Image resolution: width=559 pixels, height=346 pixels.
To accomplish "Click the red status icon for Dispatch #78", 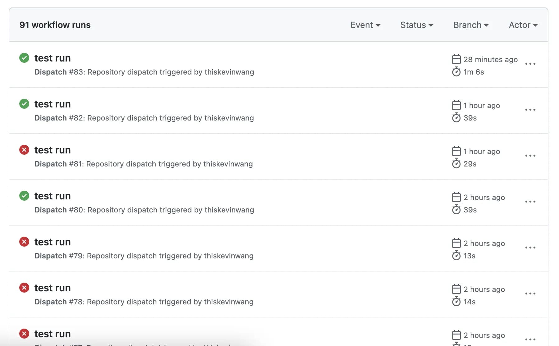I will coord(24,288).
